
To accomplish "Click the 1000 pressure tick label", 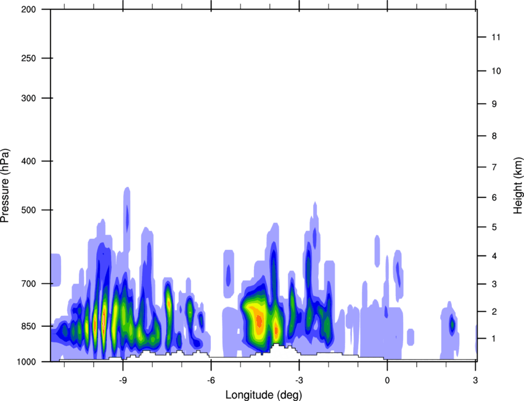I will pos(27,362).
